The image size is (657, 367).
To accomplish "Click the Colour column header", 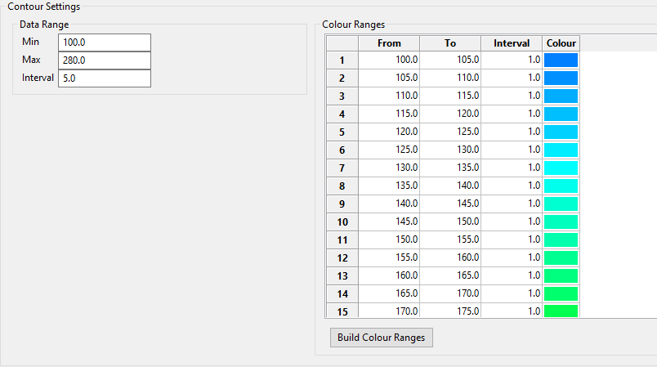I will coord(561,43).
